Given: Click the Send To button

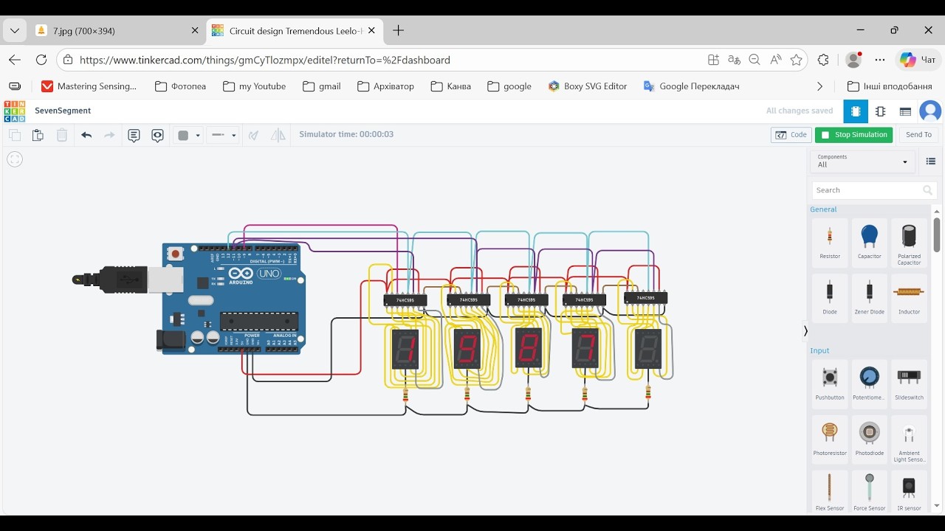Looking at the screenshot, I should (x=918, y=135).
